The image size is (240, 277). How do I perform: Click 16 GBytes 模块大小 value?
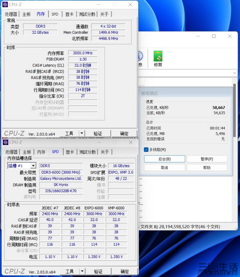pyautogui.click(x=121, y=166)
